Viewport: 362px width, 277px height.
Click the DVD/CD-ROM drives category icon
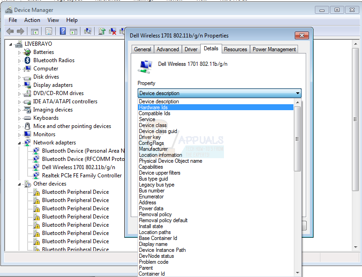click(27, 93)
